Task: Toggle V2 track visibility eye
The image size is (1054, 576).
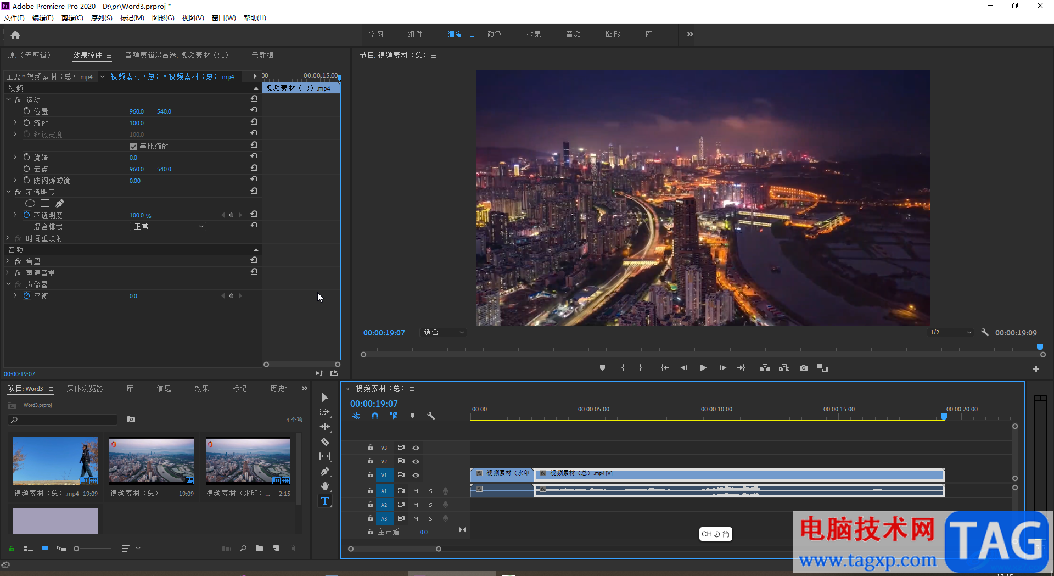Action: [x=416, y=462]
